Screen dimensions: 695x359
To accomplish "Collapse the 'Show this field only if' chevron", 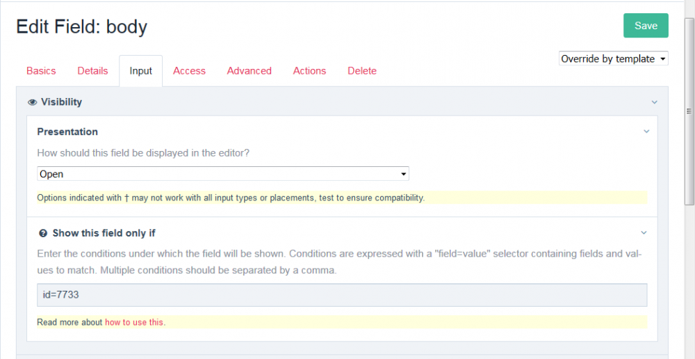I will [x=644, y=233].
